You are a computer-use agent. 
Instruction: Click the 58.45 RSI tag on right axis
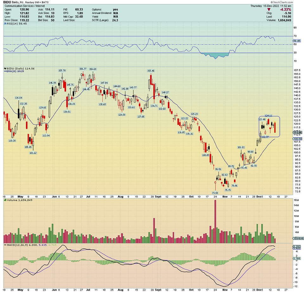click(297, 41)
